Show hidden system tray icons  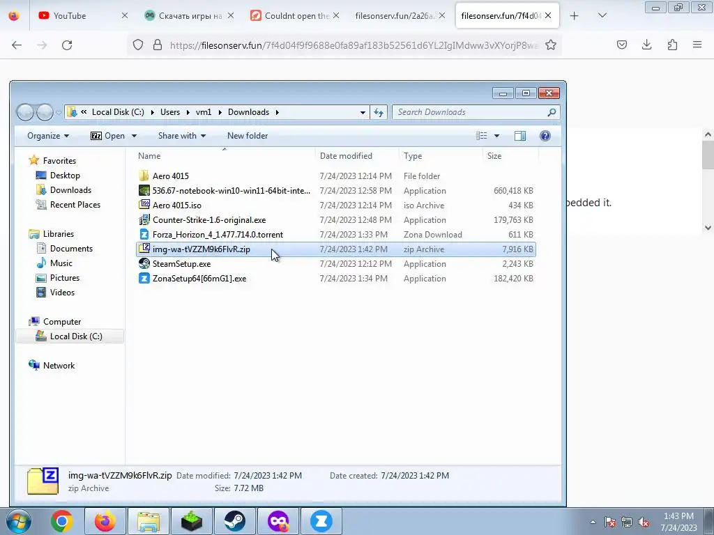coord(593,522)
